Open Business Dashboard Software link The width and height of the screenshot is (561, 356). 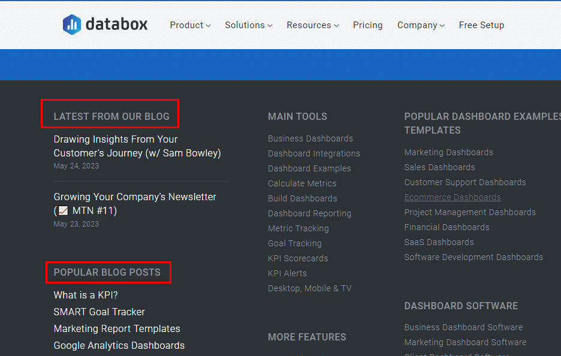(x=463, y=328)
